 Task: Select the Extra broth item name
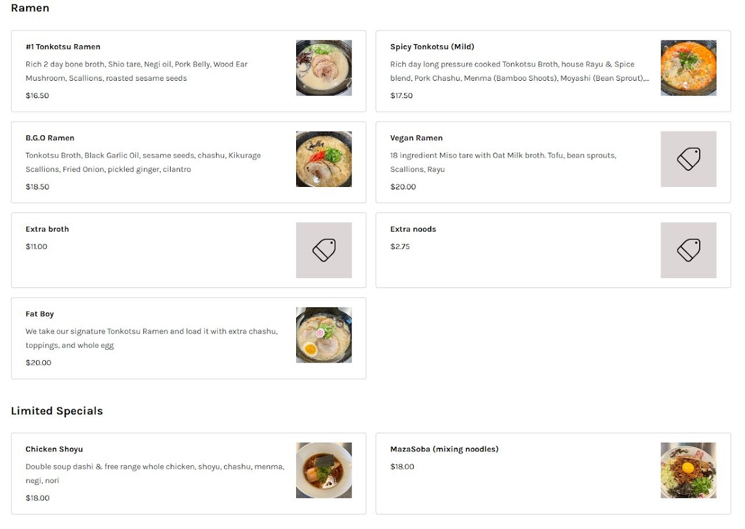tap(47, 229)
